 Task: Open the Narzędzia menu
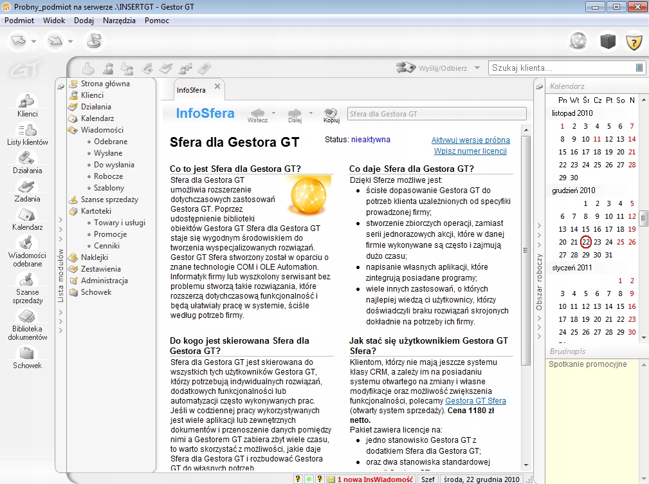tap(118, 21)
